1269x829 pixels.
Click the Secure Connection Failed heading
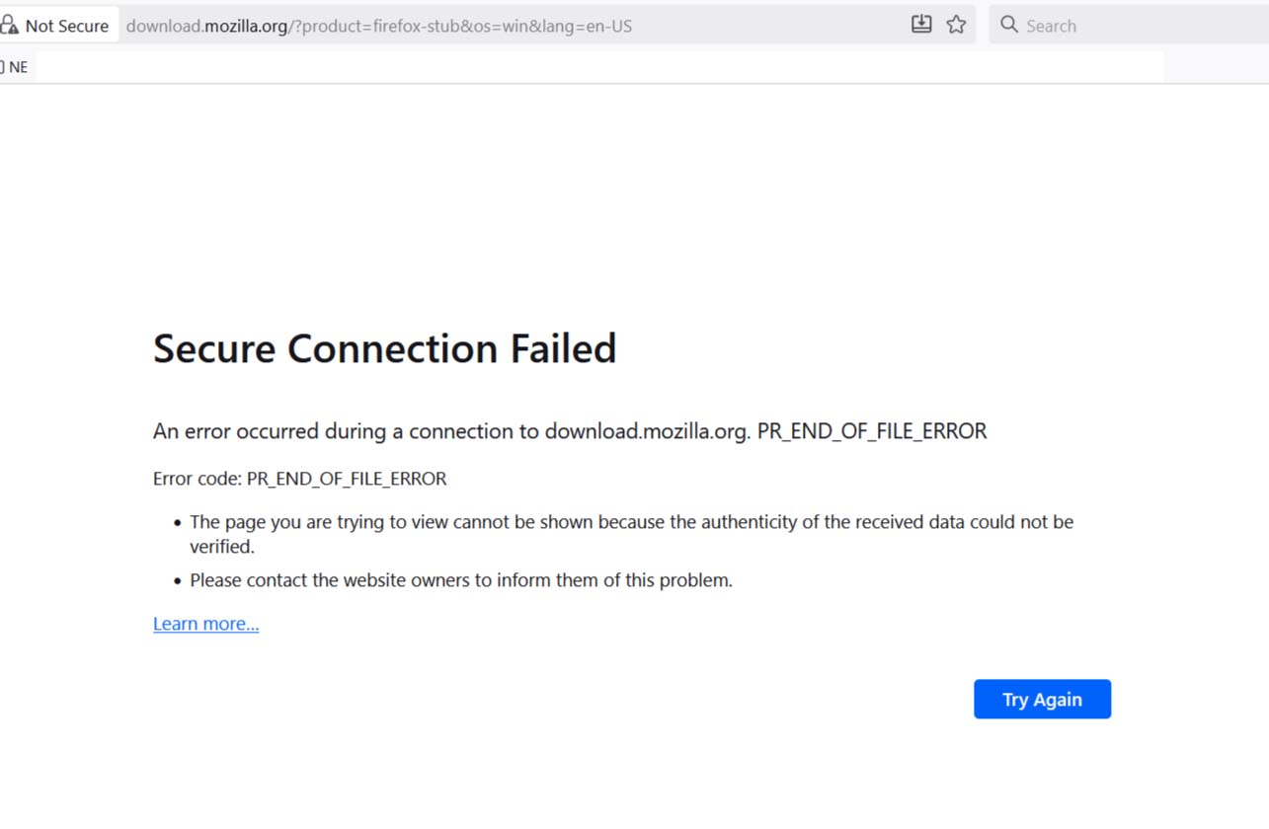tap(384, 348)
